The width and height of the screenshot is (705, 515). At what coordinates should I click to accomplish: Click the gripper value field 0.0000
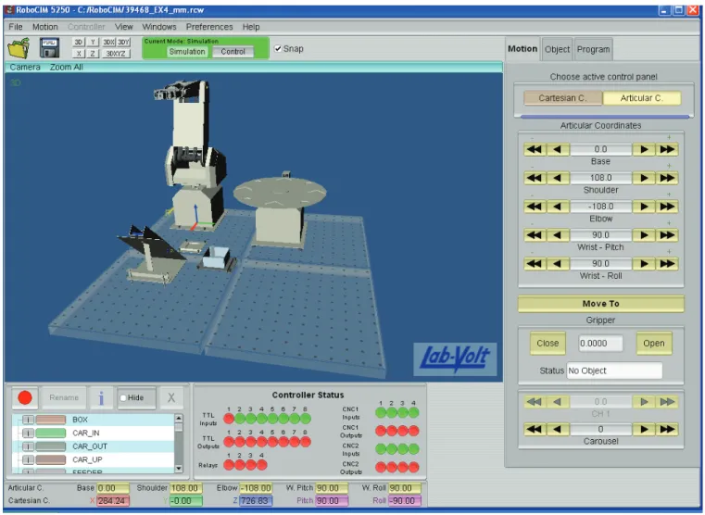[600, 344]
